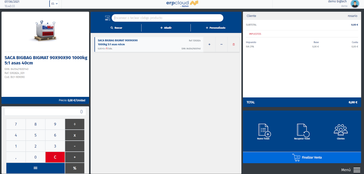Click the Finalizar Venta button
The image size is (364, 174).
click(302, 157)
